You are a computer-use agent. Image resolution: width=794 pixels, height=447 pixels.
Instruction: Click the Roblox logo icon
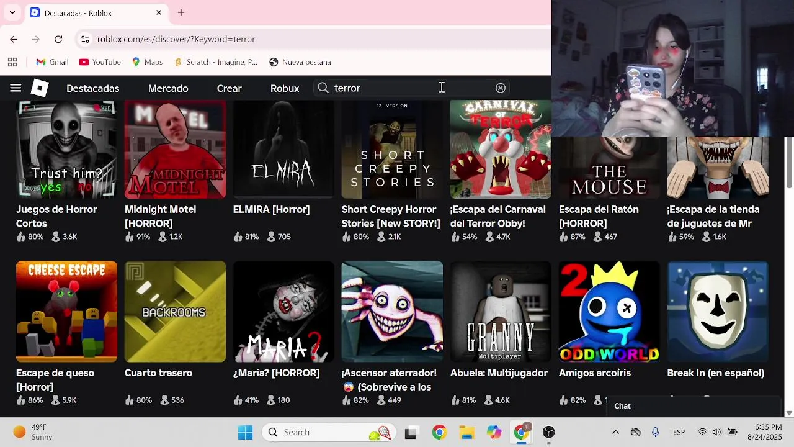click(40, 88)
